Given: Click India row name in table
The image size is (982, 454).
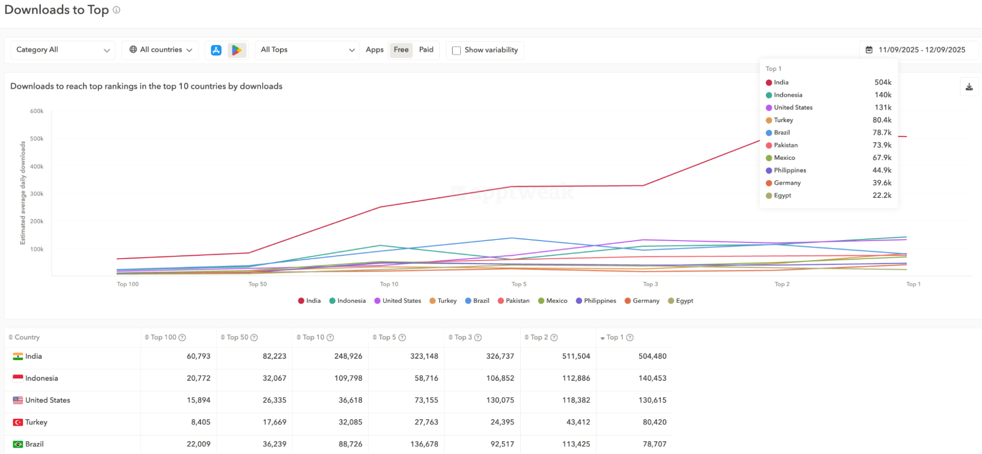Looking at the screenshot, I should 33,357.
